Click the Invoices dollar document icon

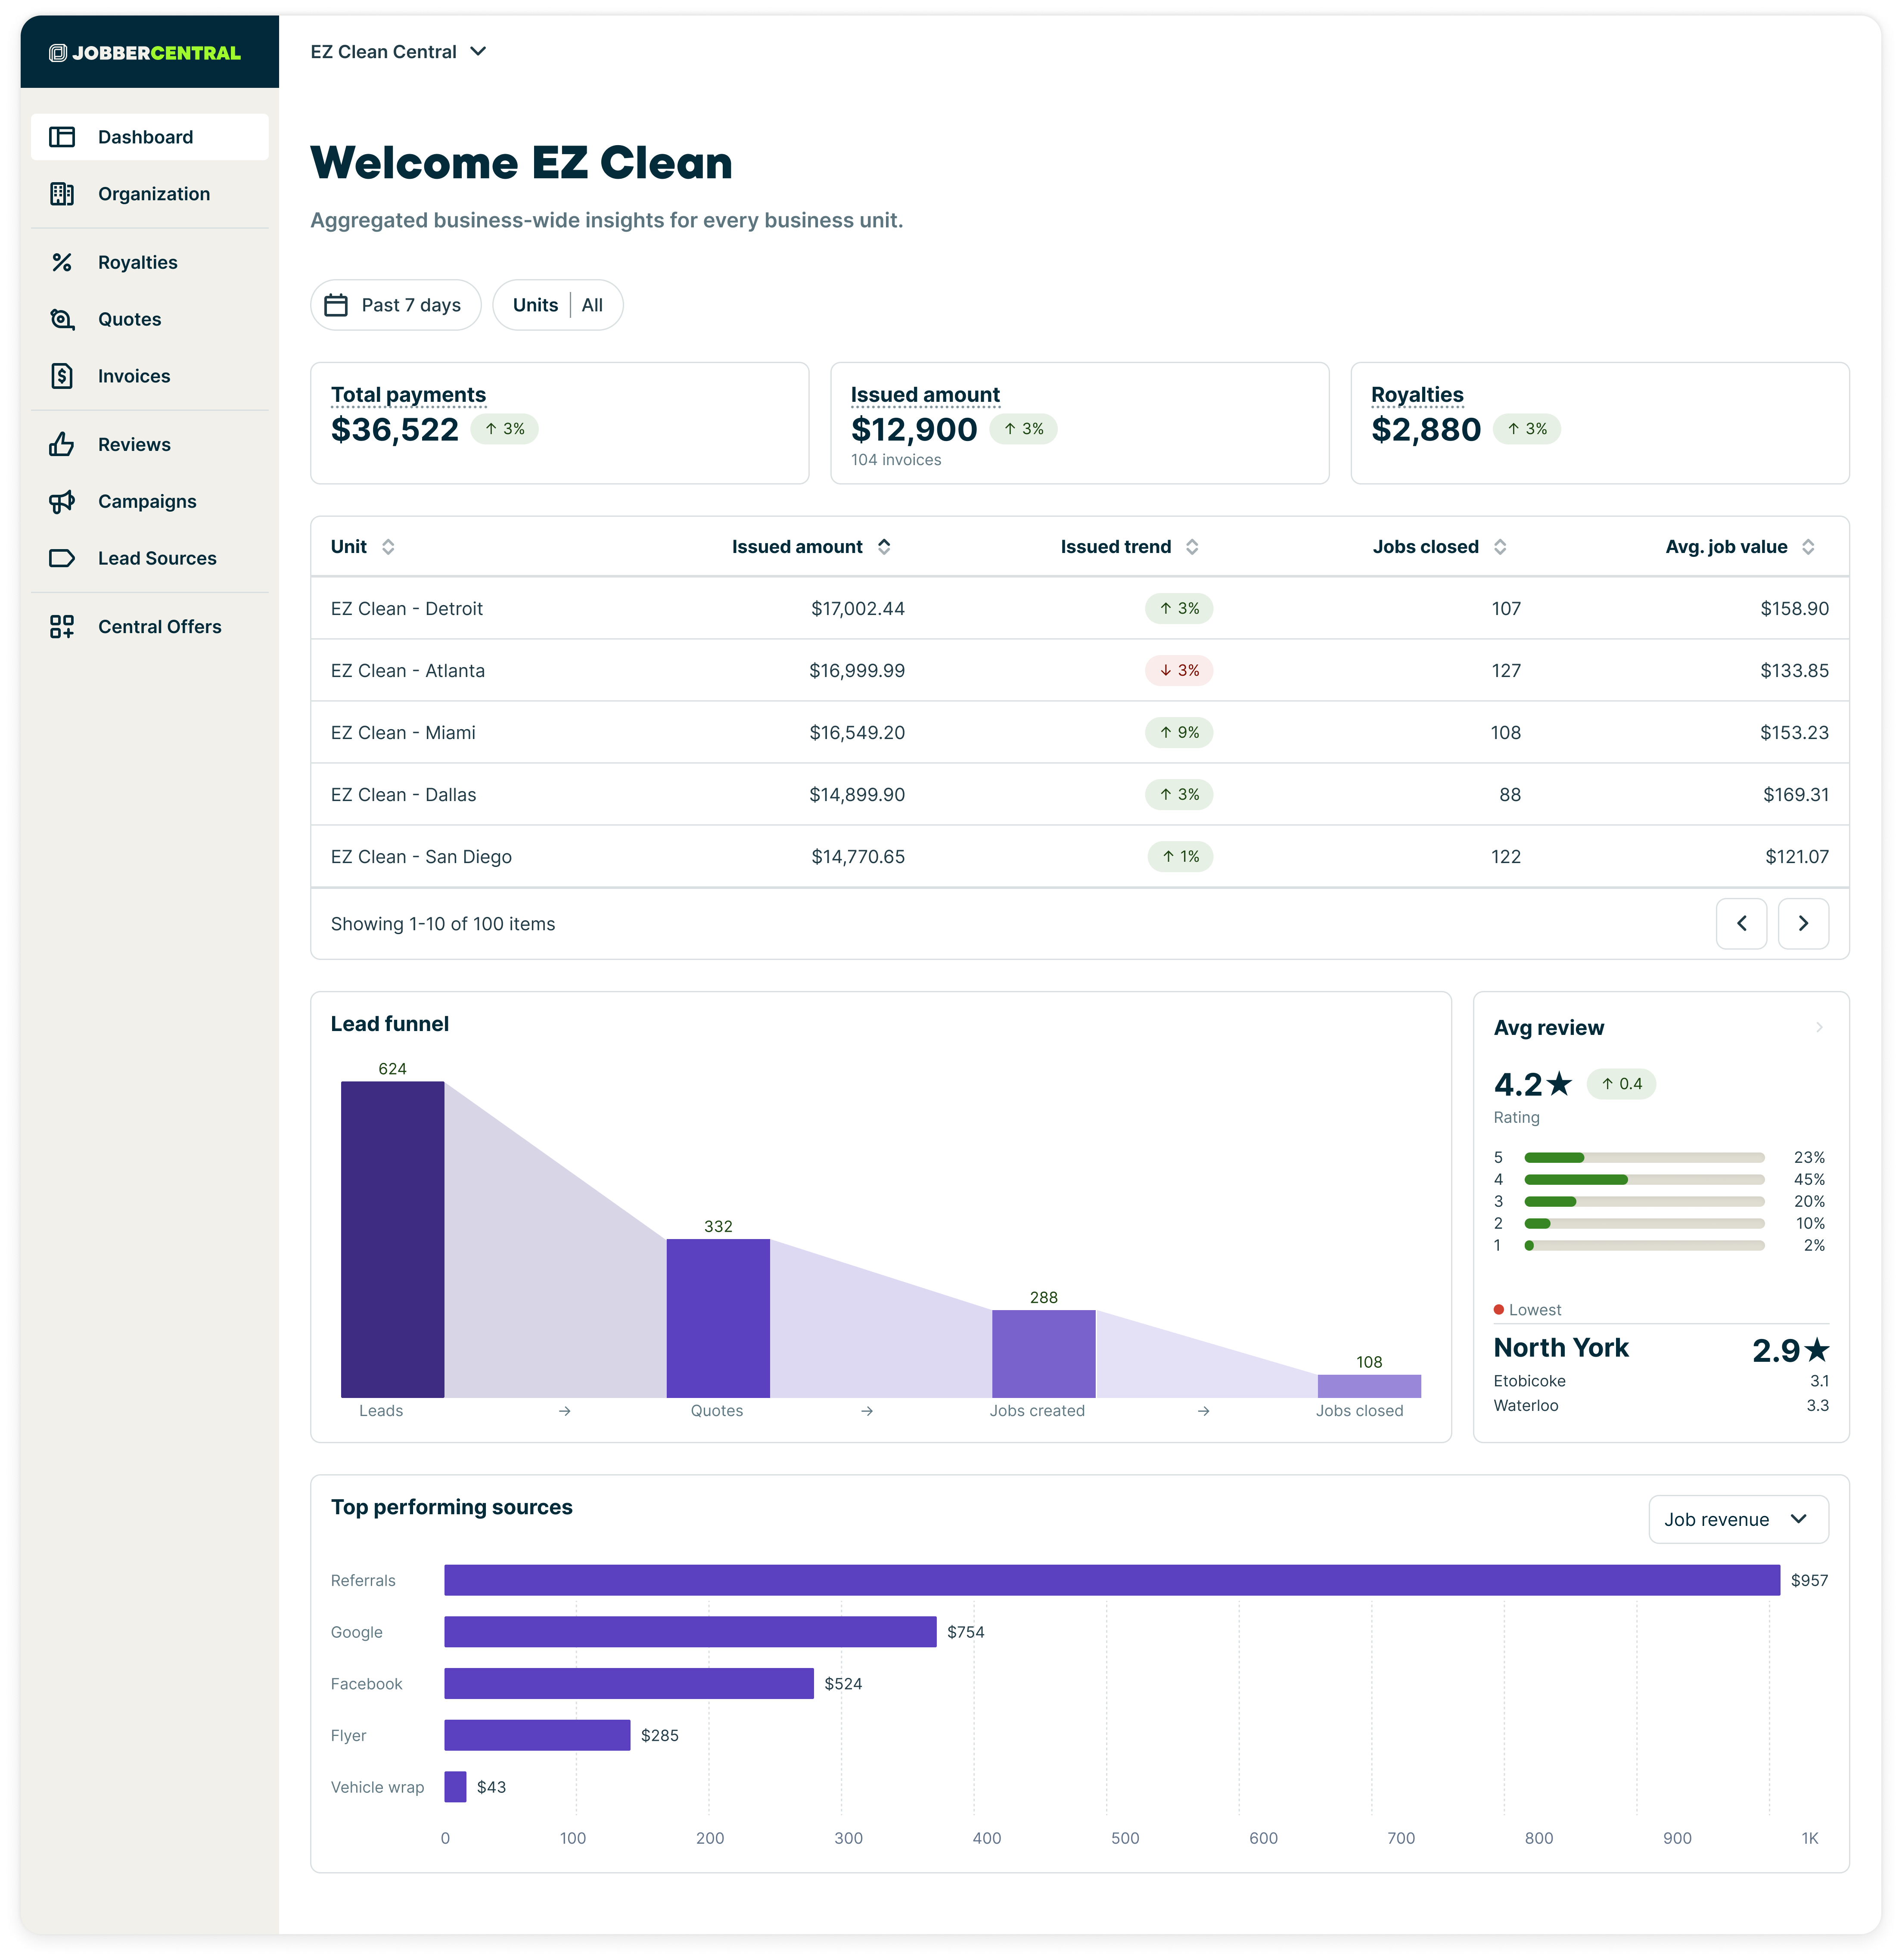click(x=62, y=377)
